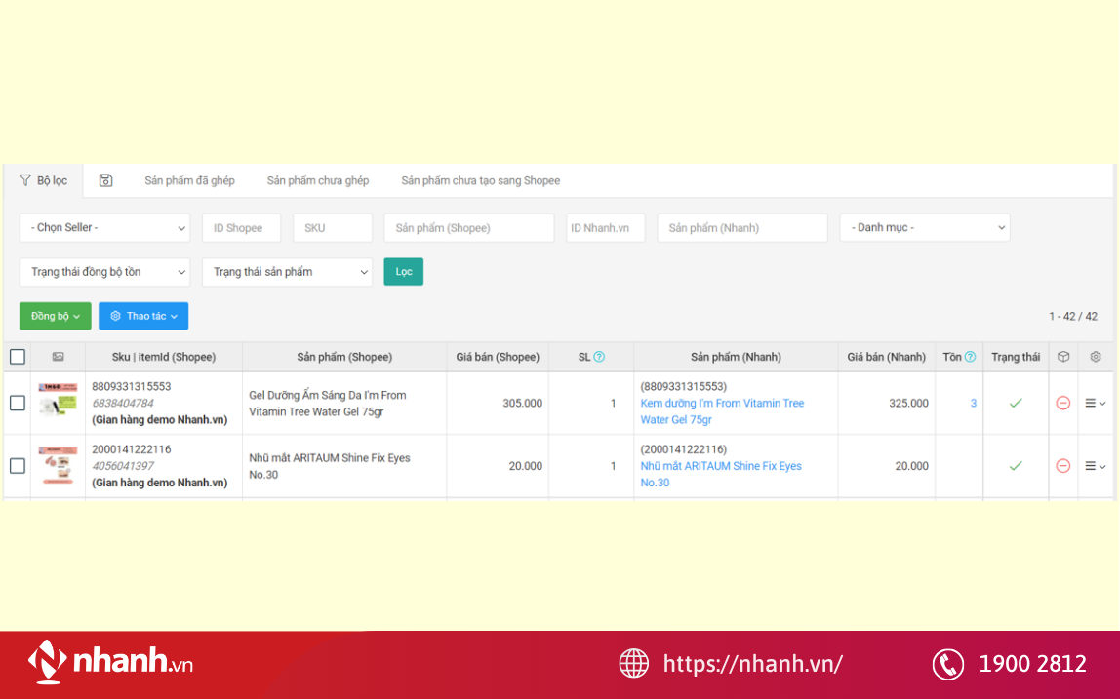Click the Giá bán (Shopee) column header
This screenshot has width=1120, height=699.
click(x=498, y=356)
